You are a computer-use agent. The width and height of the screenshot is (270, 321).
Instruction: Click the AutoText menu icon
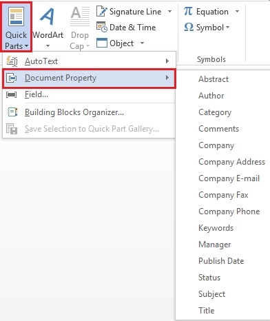click(12, 61)
